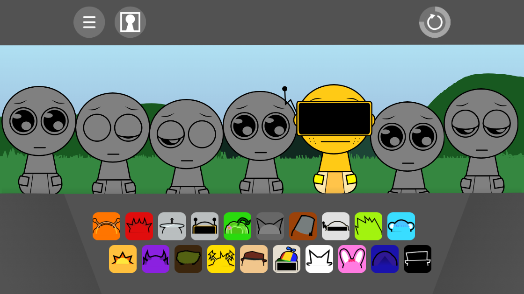The height and width of the screenshot is (294, 524).
Task: Select the purple horns sound icon
Action: coord(155,259)
